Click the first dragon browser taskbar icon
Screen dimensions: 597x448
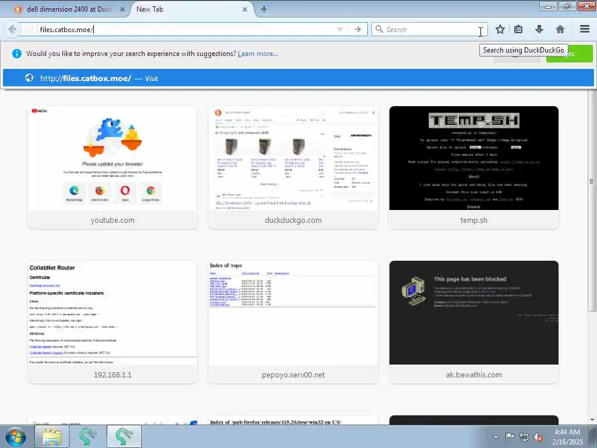pos(88,436)
